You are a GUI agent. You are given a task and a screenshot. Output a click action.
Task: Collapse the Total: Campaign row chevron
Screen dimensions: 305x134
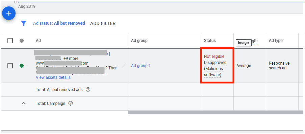[24, 104]
